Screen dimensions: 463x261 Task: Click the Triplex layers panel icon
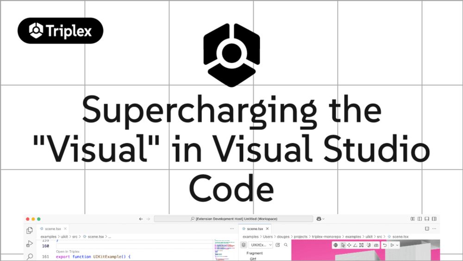(244, 245)
